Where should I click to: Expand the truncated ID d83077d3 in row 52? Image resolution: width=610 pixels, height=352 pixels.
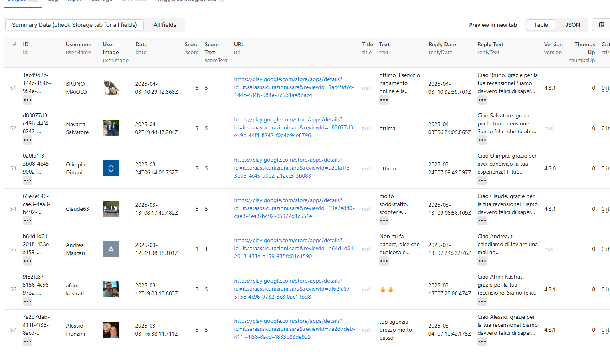[x=28, y=140]
